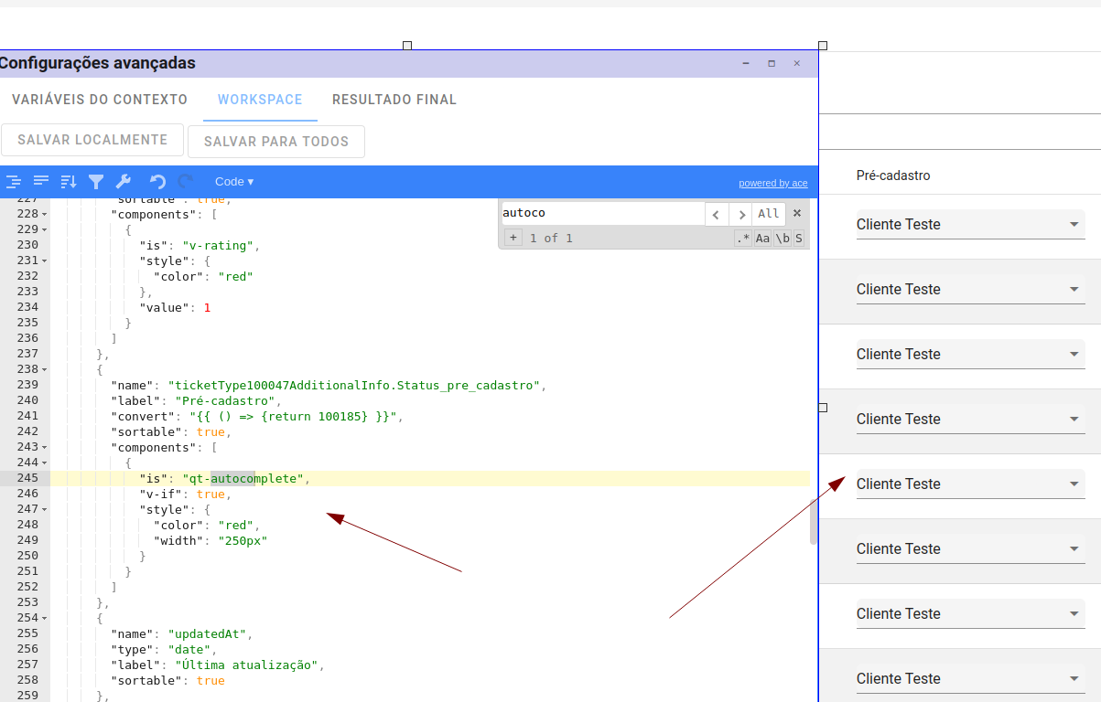This screenshot has width=1101, height=702.
Task: Click line number 245 in gutter
Action: [x=27, y=478]
